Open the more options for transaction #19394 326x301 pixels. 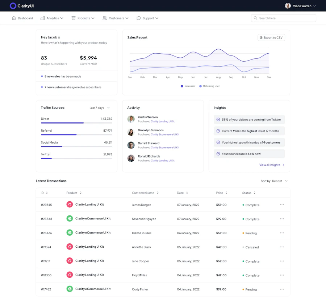[x=282, y=247]
